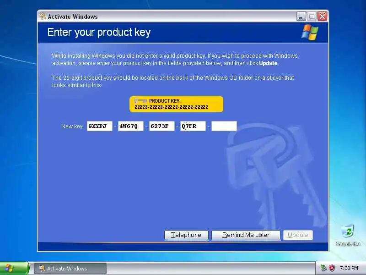Check the 7:30 PM system clock
366x275 pixels.
click(349, 268)
